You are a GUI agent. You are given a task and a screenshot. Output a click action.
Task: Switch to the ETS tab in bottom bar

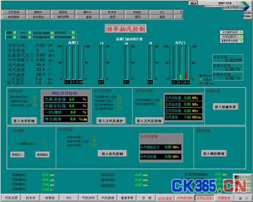click(69, 197)
